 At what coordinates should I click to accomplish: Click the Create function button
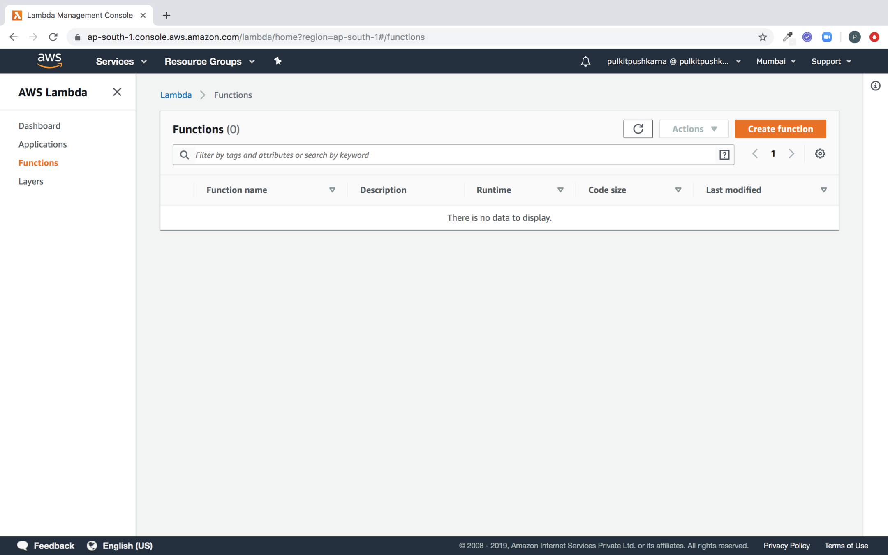tap(780, 129)
